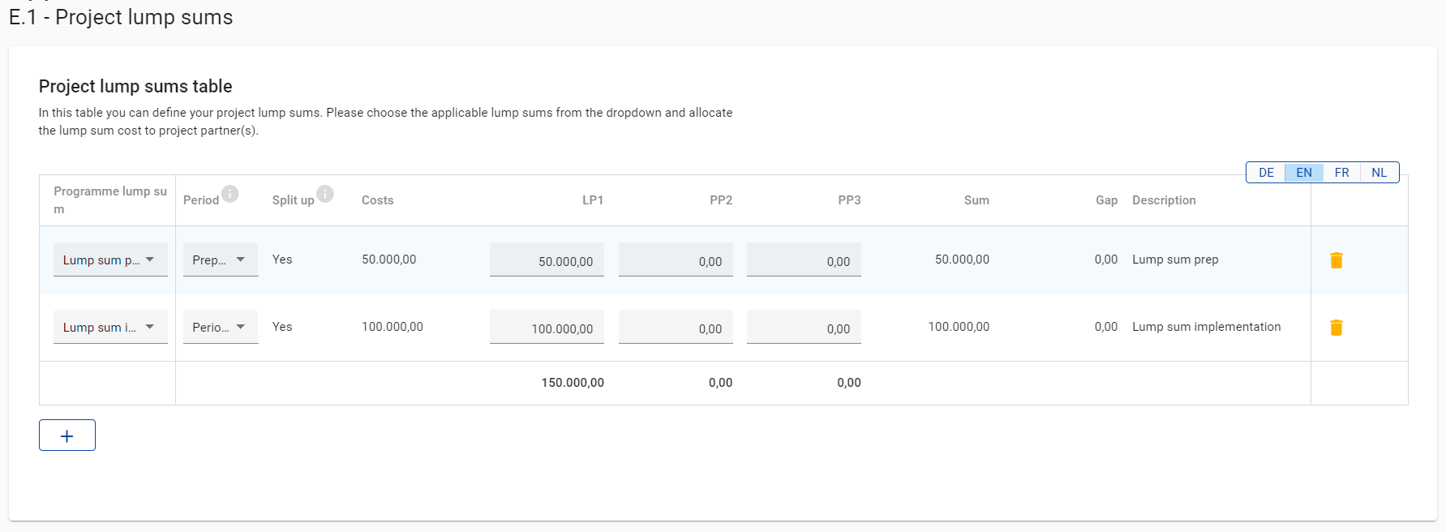Click the Lump sum implementation description
Image resolution: width=1446 pixels, height=532 pixels.
pos(1206,327)
